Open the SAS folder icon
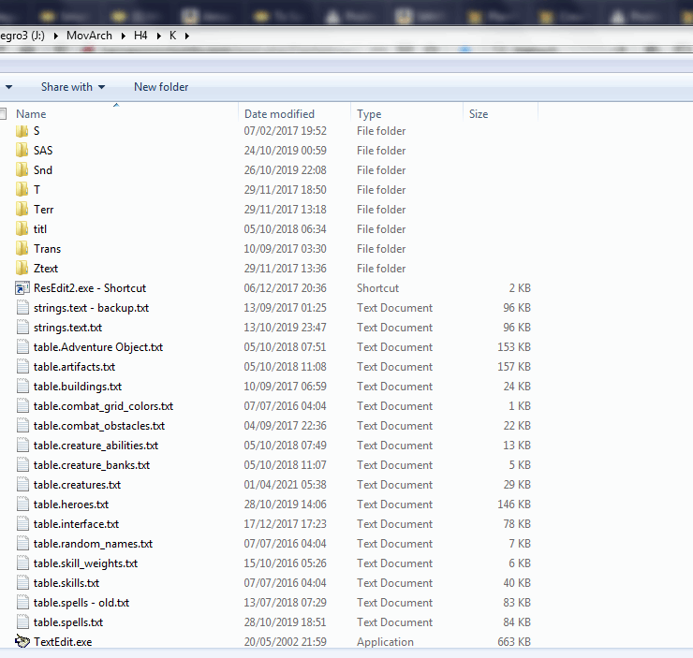This screenshot has height=658, width=693. tap(22, 151)
